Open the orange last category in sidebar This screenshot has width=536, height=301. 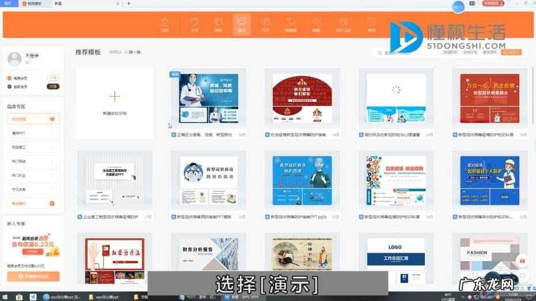pos(33,204)
